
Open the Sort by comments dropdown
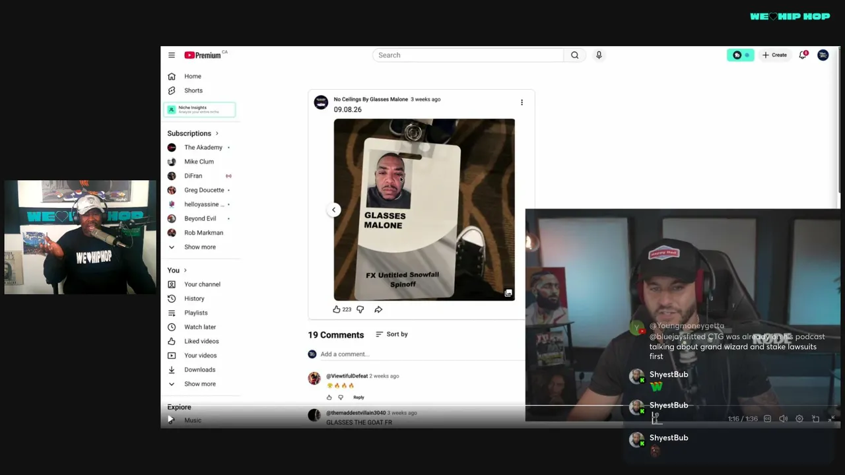tap(391, 334)
